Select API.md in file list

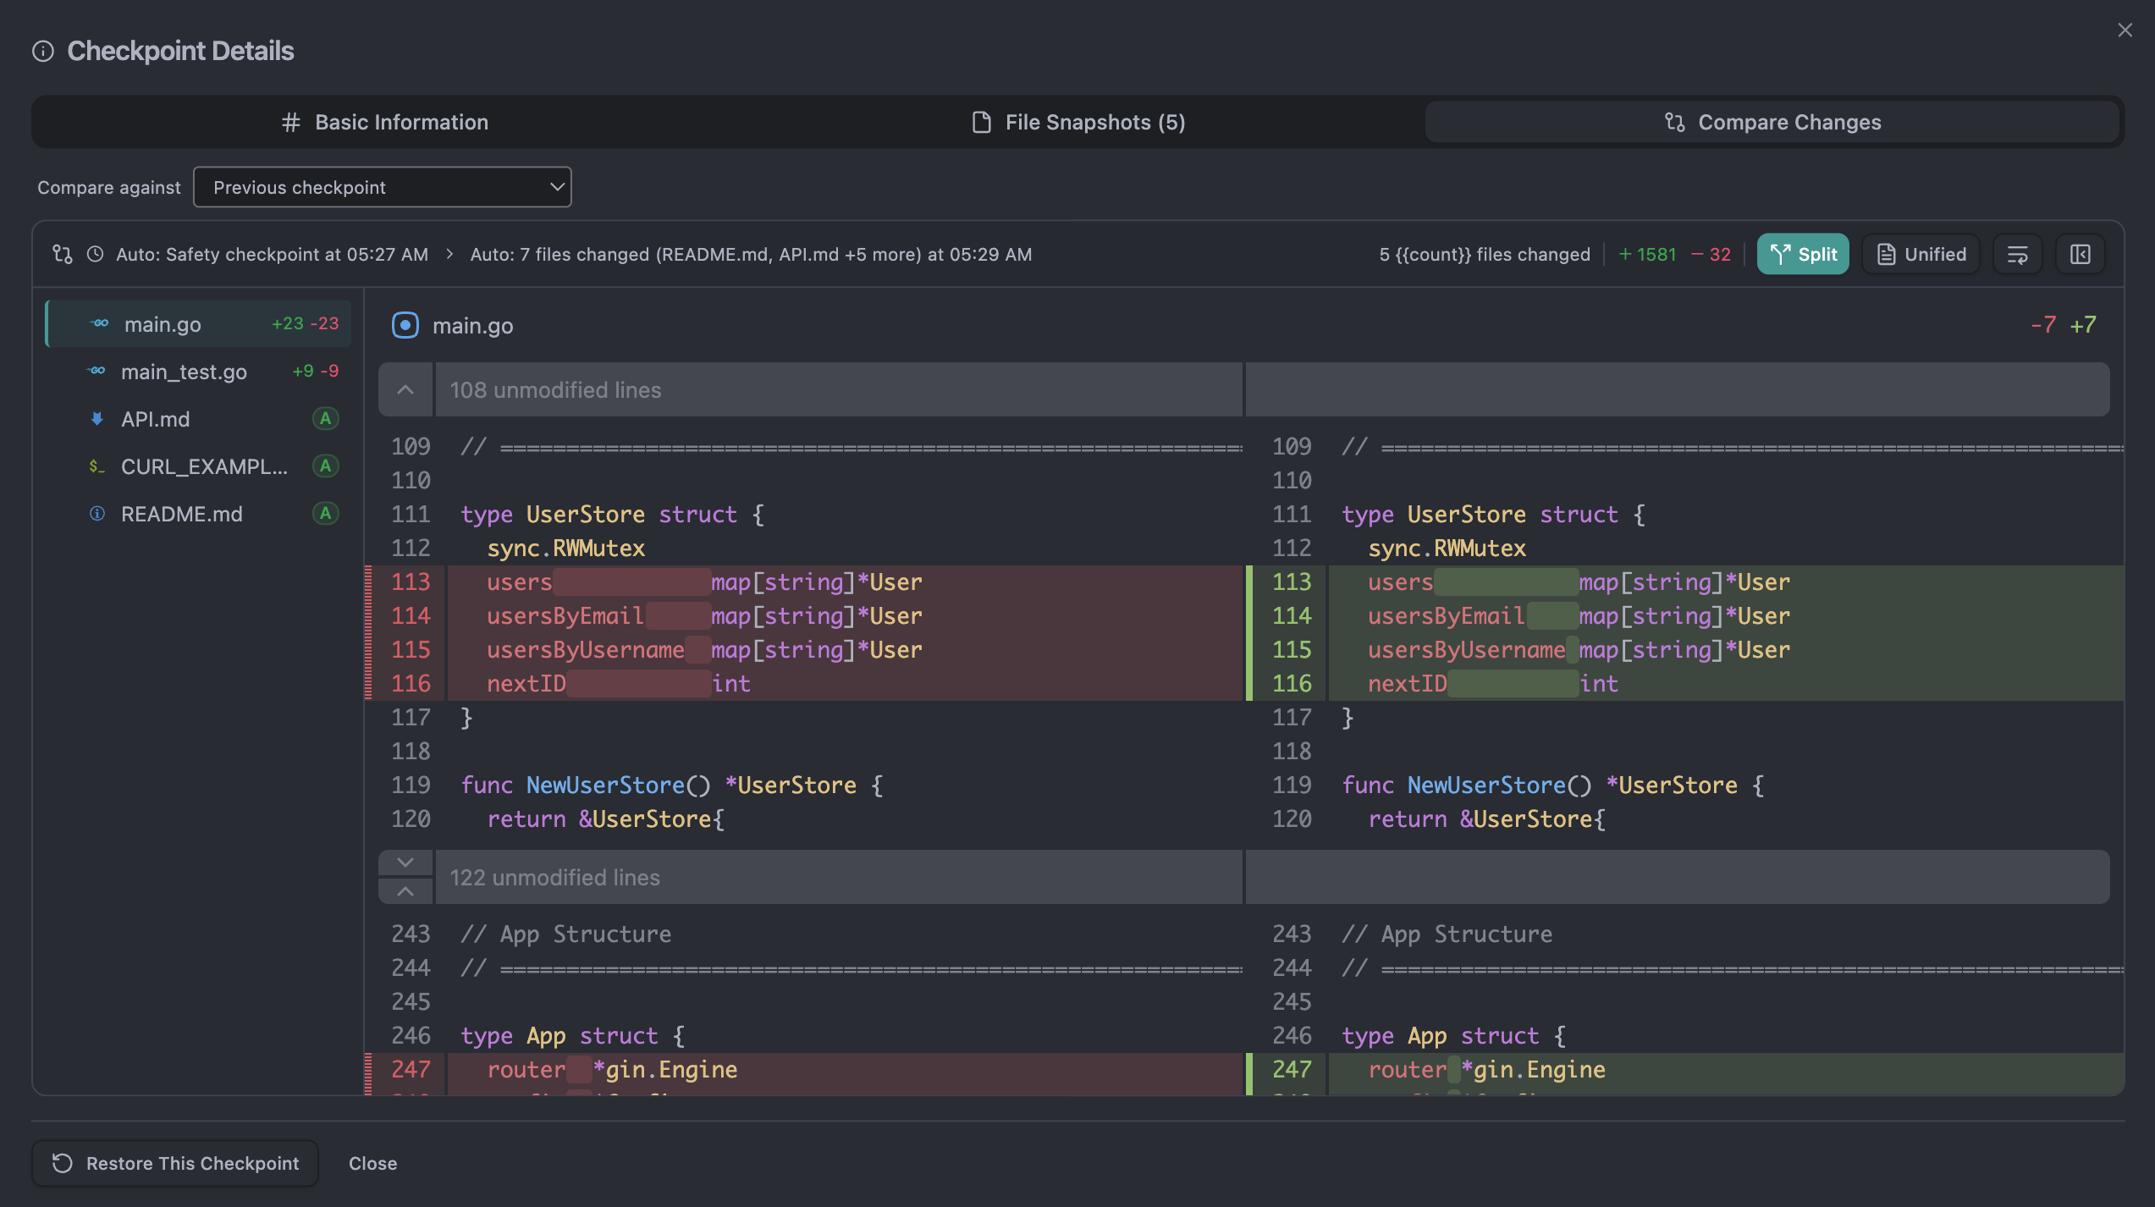tap(198, 418)
